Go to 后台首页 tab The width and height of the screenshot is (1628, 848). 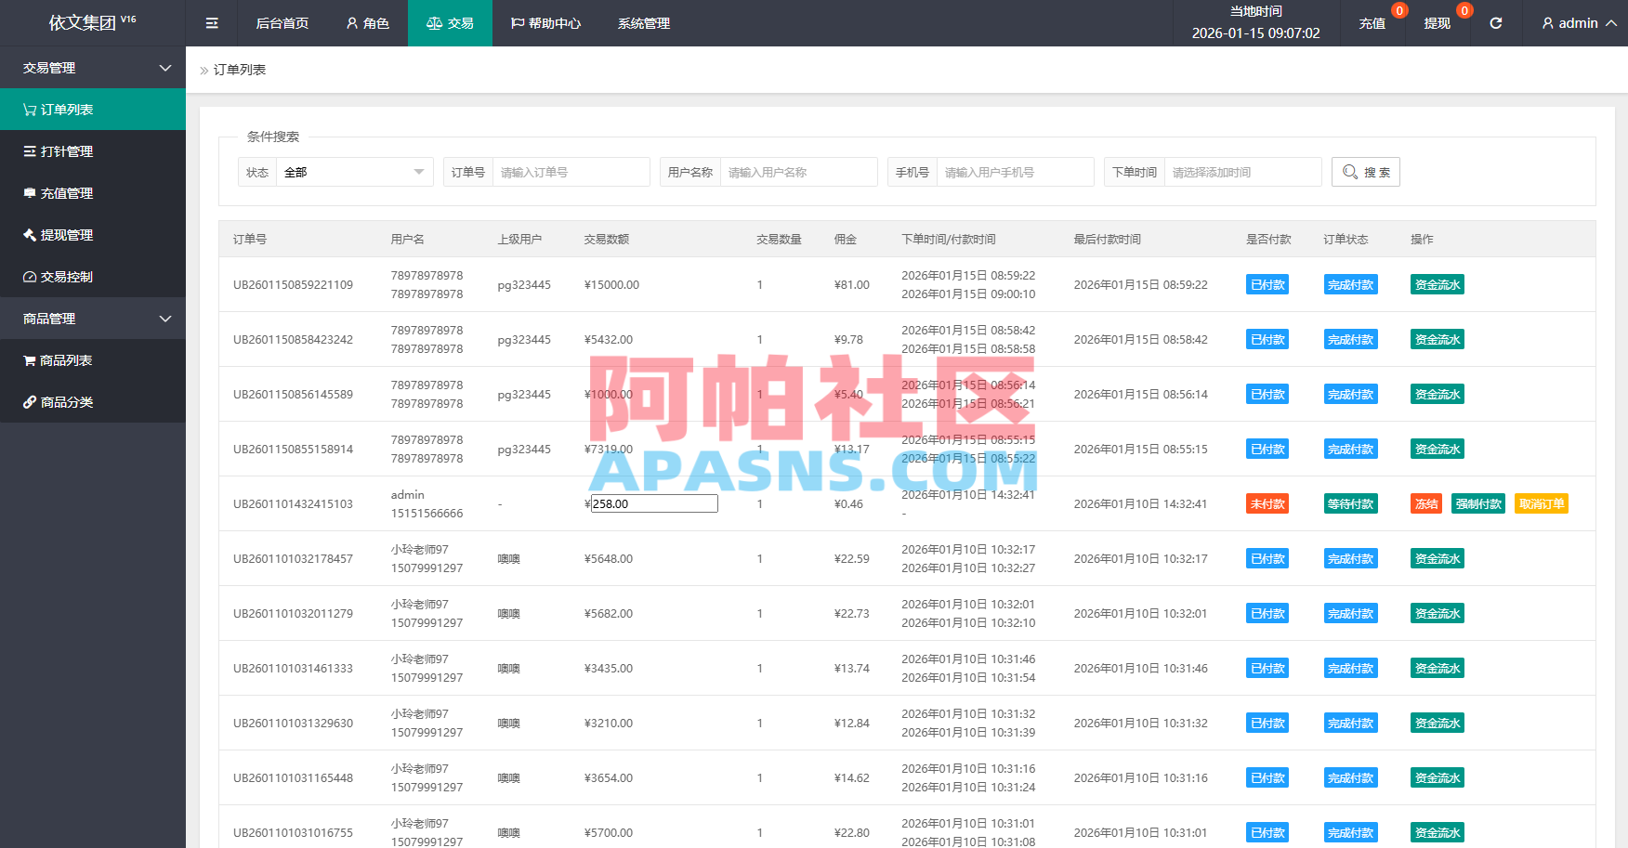[282, 23]
